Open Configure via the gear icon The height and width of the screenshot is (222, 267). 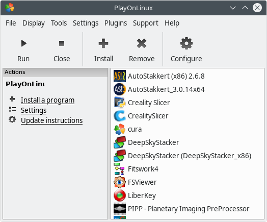click(x=186, y=43)
